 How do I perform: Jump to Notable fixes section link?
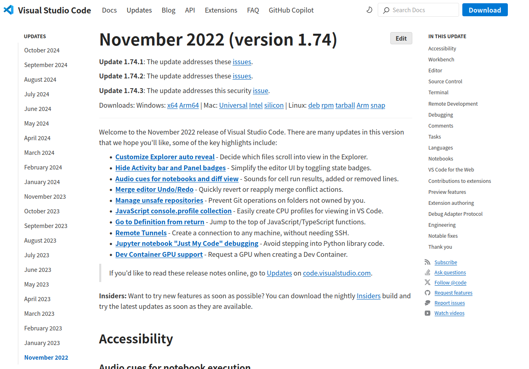(443, 236)
